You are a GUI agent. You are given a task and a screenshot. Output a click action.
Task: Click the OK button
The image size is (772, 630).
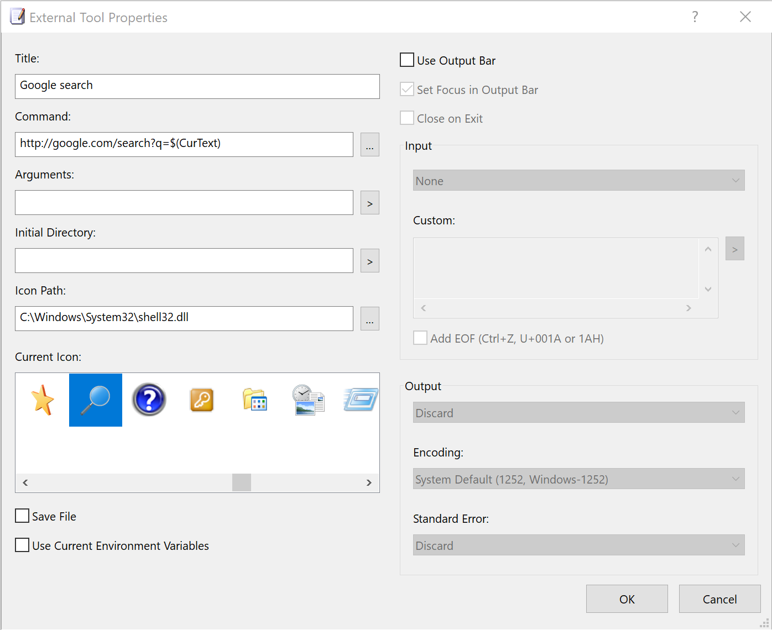[627, 599]
